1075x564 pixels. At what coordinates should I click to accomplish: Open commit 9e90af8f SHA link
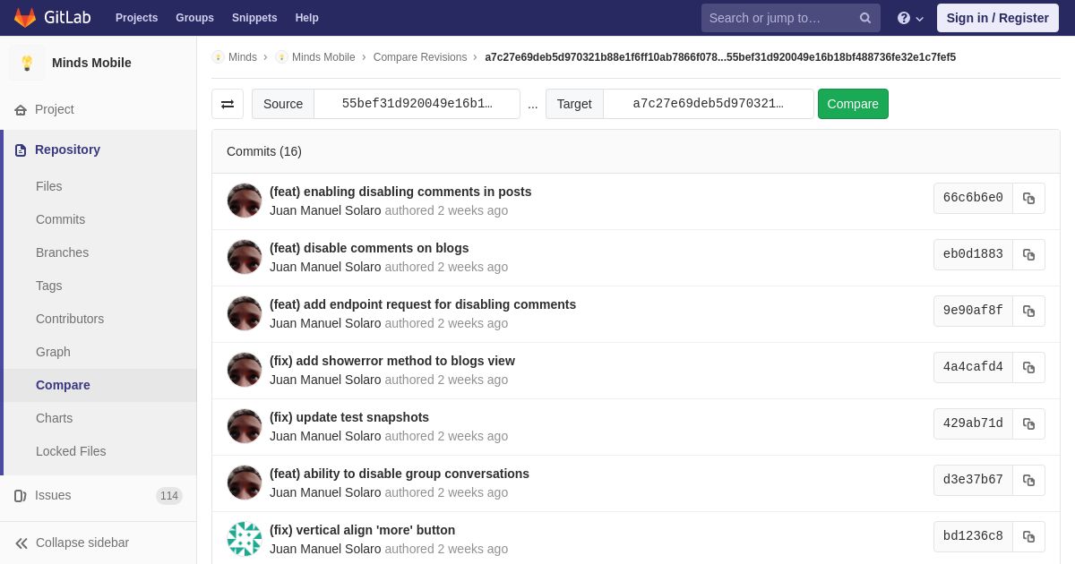pos(973,312)
